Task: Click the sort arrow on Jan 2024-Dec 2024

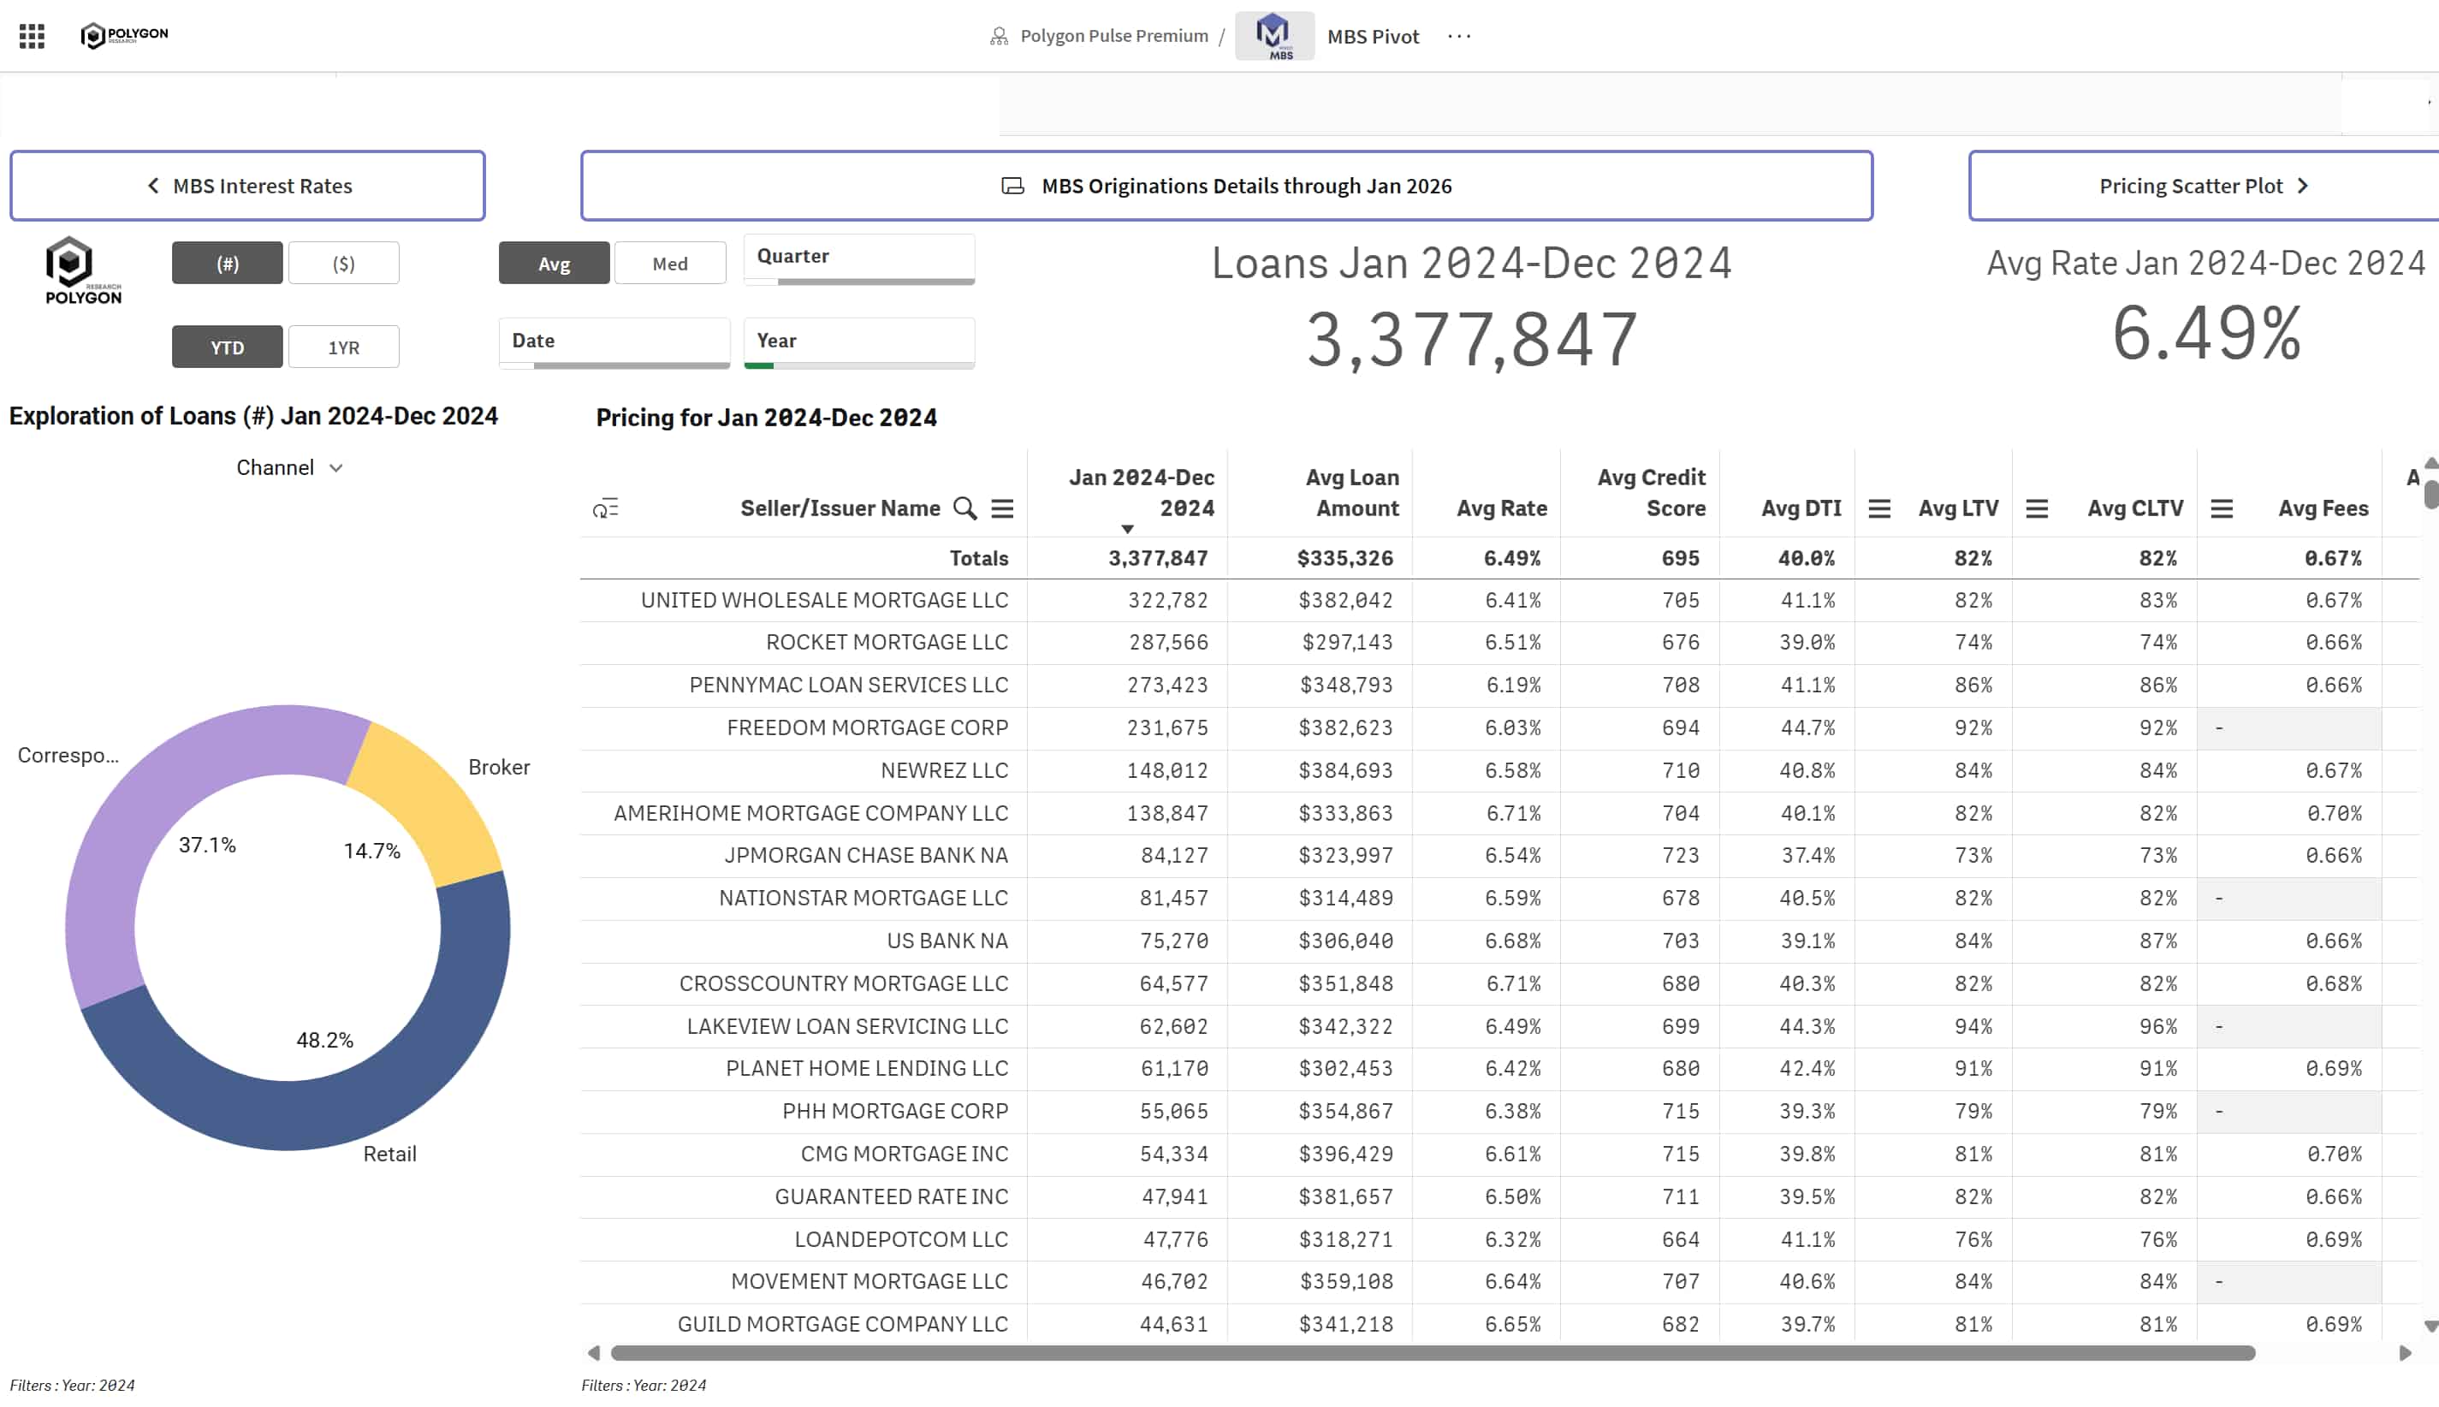Action: 1128,529
